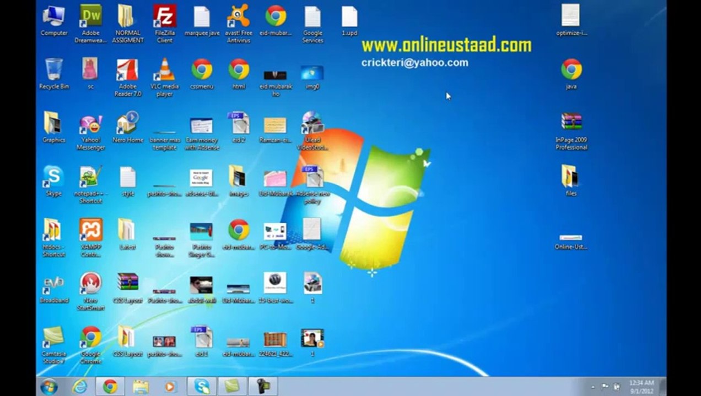This screenshot has height=396, width=701.
Task: Select the abdul wali image
Action: pyautogui.click(x=202, y=289)
